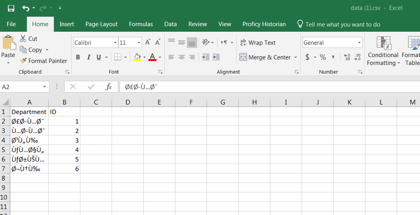420x215 pixels.
Task: Click the Save icon in the title bar
Action: point(11,8)
